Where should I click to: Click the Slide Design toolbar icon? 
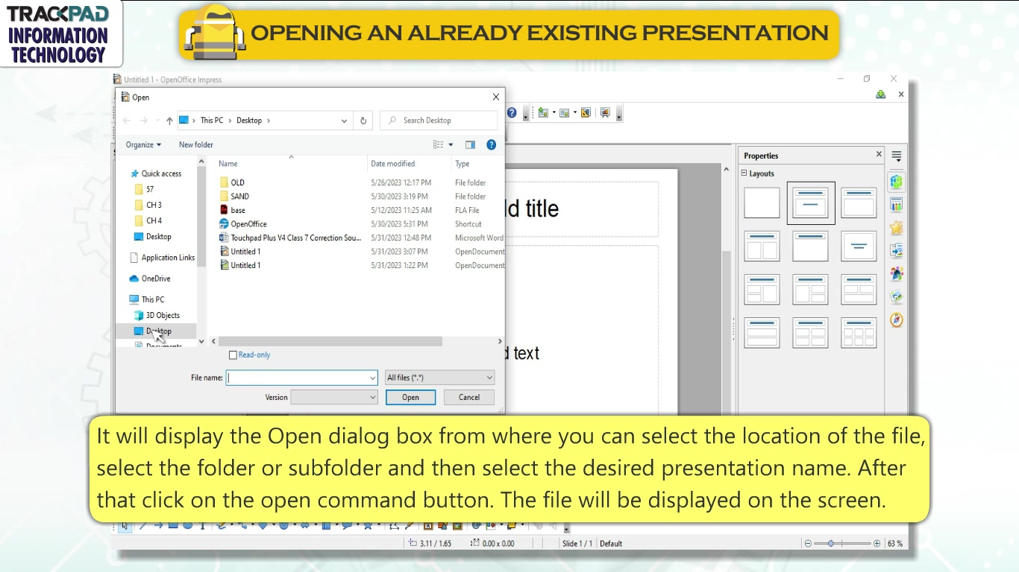(586, 112)
